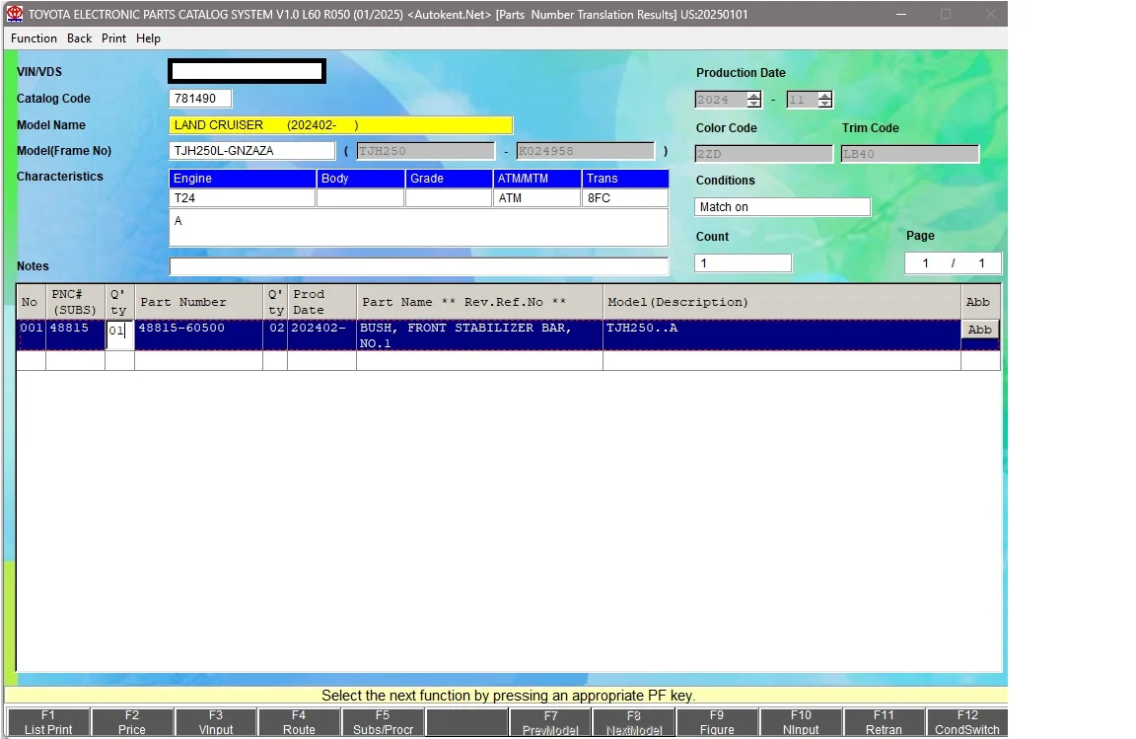The height and width of the screenshot is (739, 1136).
Task: Click the frame number field K024958
Action: pyautogui.click(x=586, y=151)
